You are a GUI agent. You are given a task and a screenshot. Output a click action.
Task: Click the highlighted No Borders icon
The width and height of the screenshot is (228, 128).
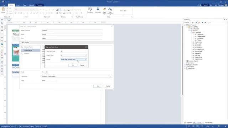click(60, 10)
